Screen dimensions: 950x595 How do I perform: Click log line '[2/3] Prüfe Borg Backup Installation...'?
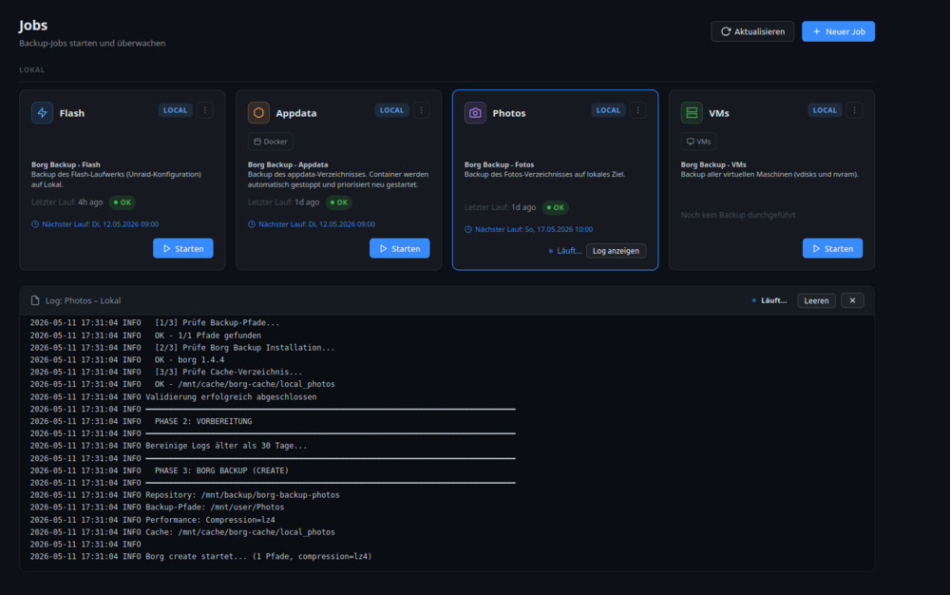coord(245,348)
